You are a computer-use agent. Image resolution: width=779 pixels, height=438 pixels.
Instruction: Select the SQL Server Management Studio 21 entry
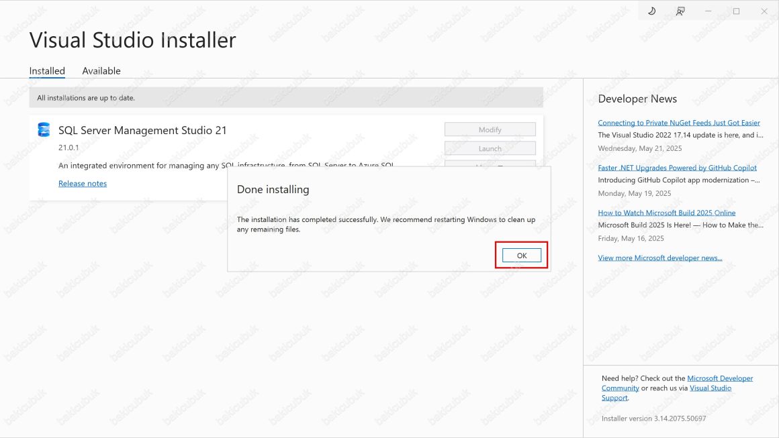pos(142,129)
